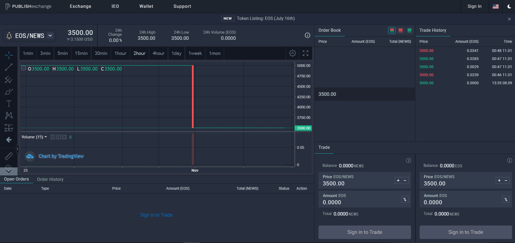Show buy orders only in Order Book
This screenshot has width=515, height=243.
409,30
